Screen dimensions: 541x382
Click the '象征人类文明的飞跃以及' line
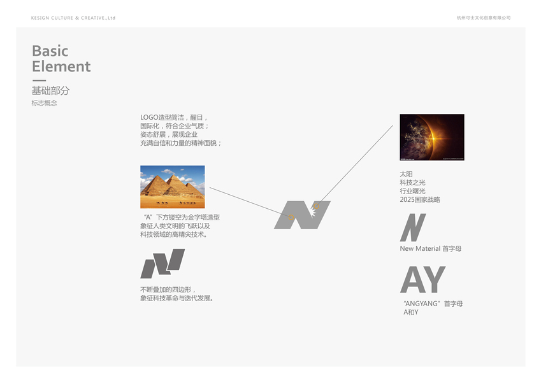click(175, 226)
